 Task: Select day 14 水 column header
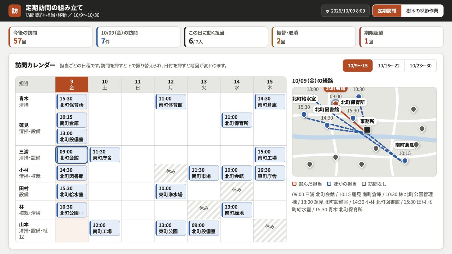(x=237, y=84)
